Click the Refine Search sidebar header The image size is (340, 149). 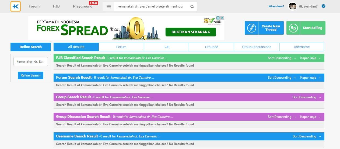click(x=31, y=47)
